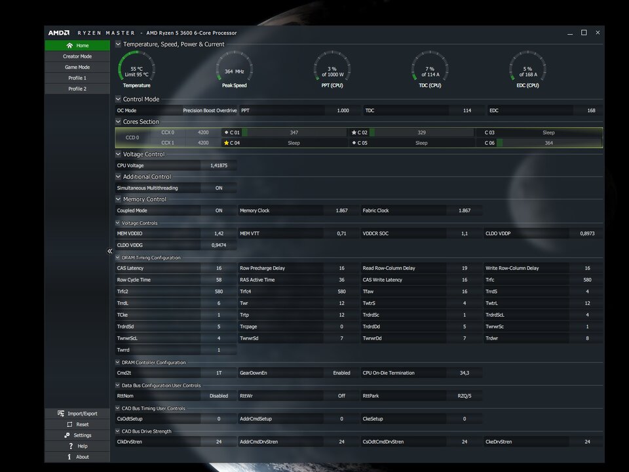Collapse the Voltage Control section
Screen dimensions: 629x472
[118, 153]
